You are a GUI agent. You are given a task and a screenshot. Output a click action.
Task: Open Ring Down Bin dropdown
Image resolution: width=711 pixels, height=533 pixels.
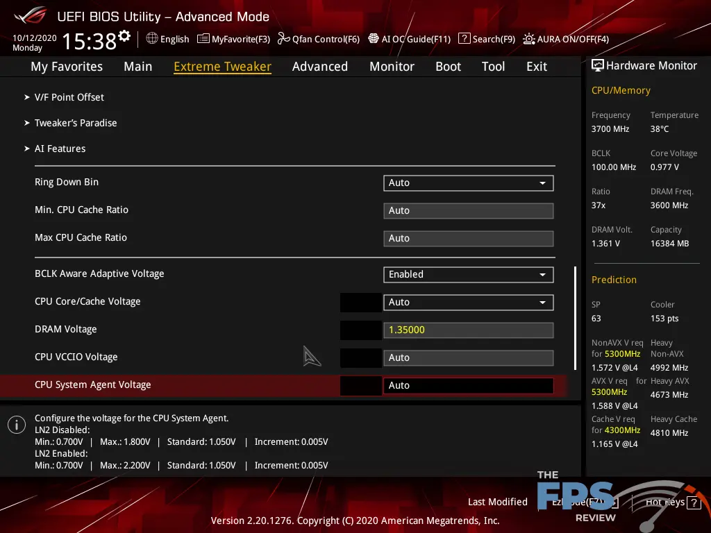tap(469, 183)
